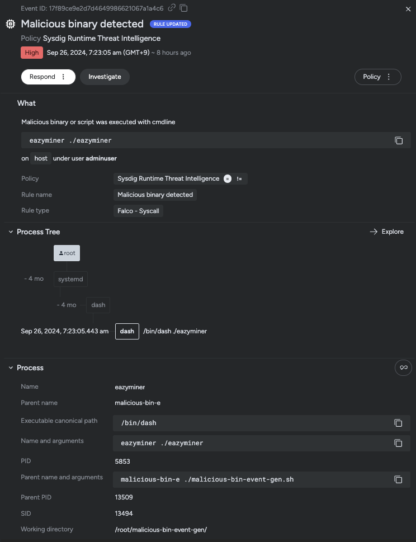Click the SID value 13494

[x=124, y=513]
